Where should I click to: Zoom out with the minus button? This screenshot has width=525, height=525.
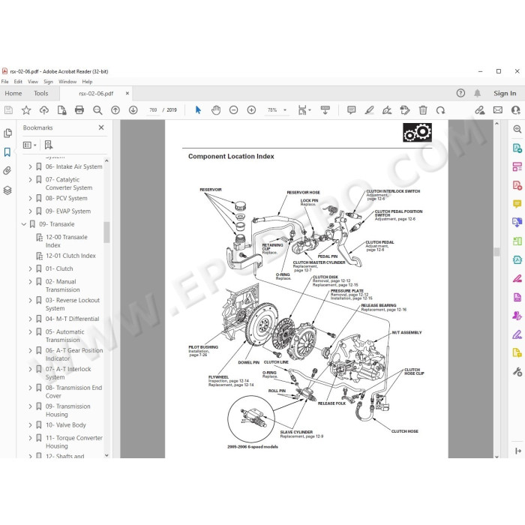pos(234,109)
